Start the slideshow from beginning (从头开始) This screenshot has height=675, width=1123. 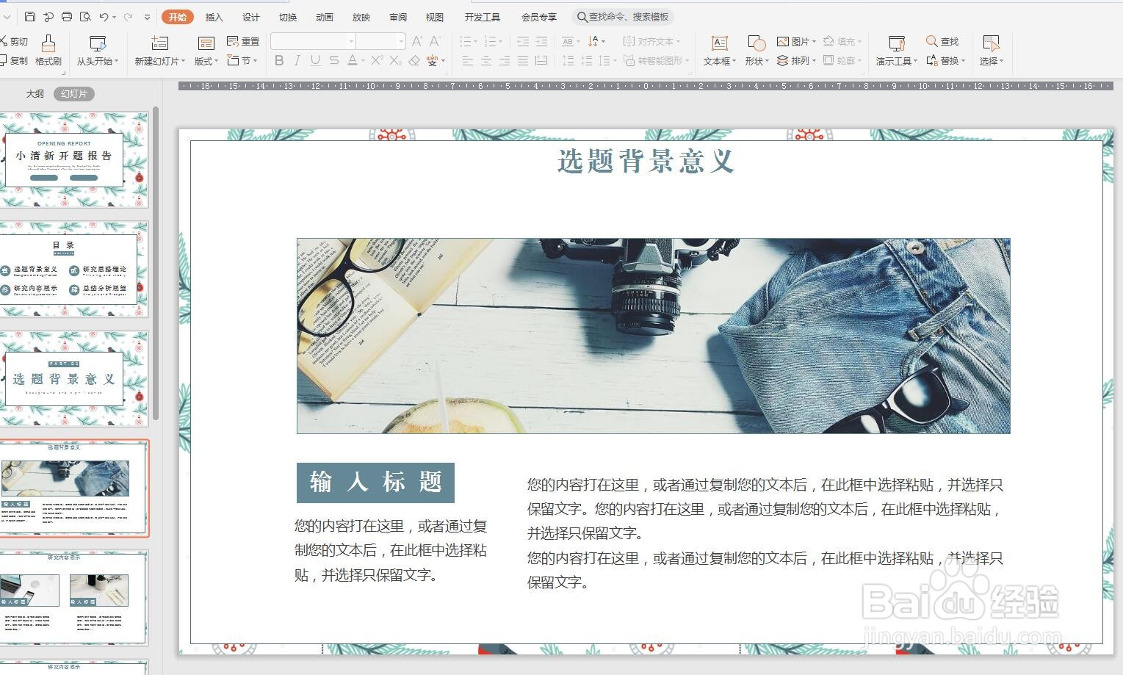tap(97, 50)
